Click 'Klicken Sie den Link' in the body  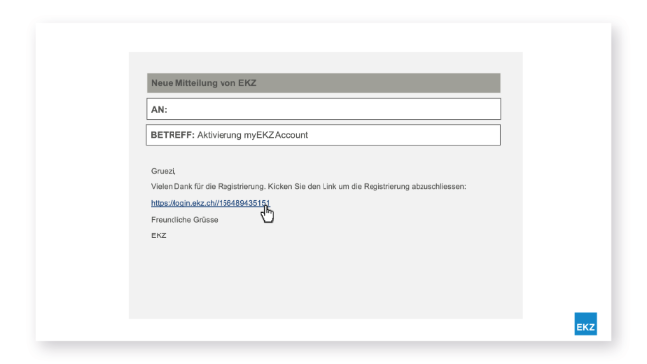pyautogui.click(x=302, y=186)
